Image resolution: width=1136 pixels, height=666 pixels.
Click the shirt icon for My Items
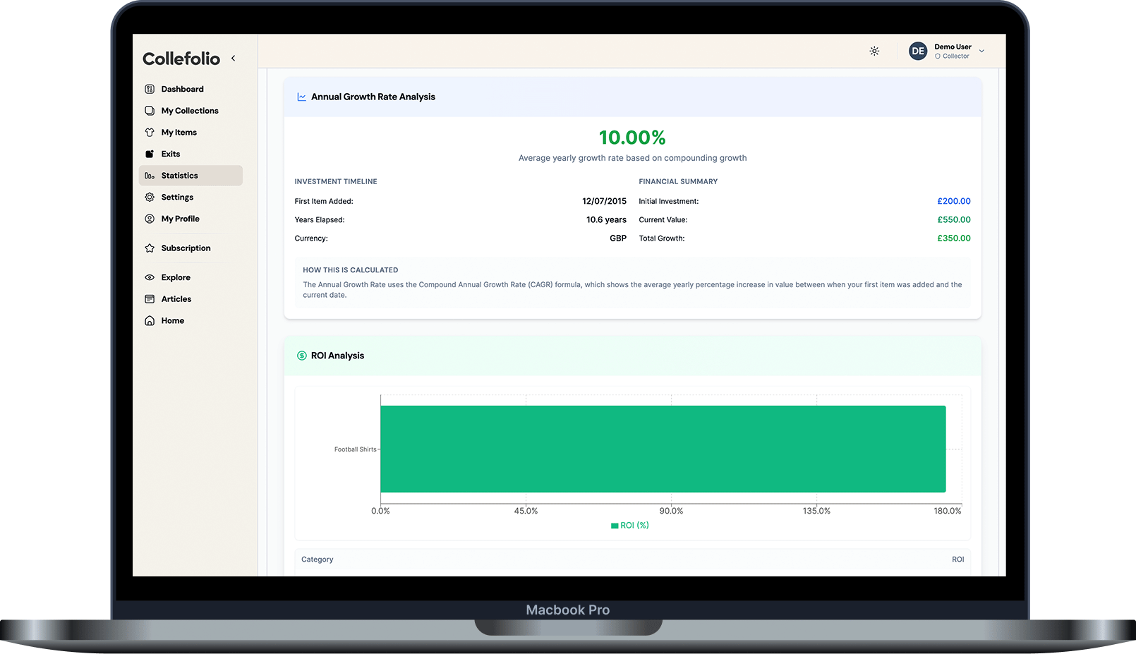[x=150, y=133]
